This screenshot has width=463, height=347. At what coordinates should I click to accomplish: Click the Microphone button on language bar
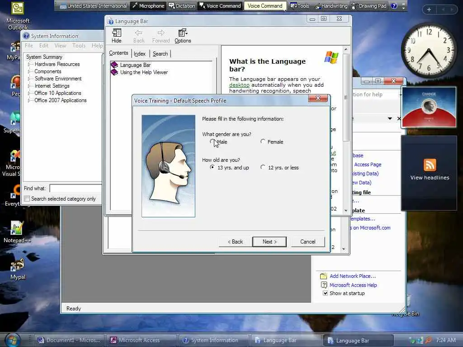[148, 6]
